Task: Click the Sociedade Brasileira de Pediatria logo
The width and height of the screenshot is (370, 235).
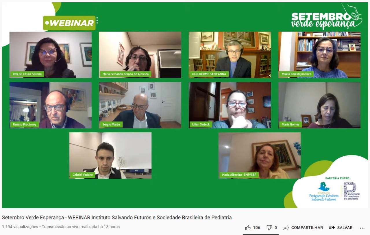Action: pyautogui.click(x=352, y=191)
